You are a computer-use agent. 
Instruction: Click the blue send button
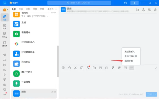click(x=150, y=94)
